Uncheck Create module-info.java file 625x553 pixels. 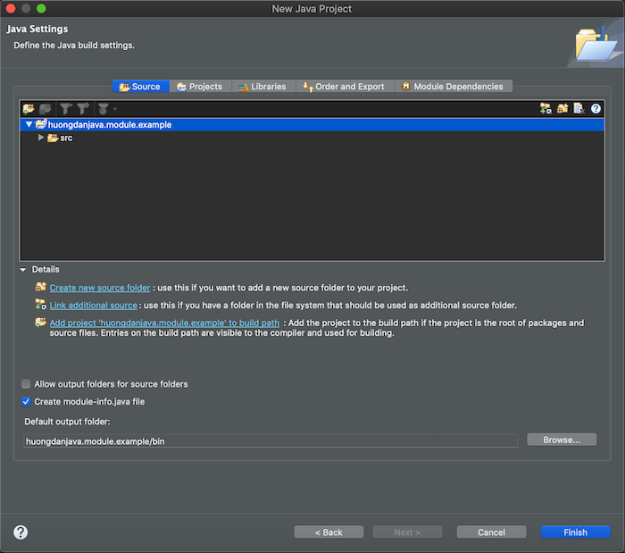click(x=26, y=401)
